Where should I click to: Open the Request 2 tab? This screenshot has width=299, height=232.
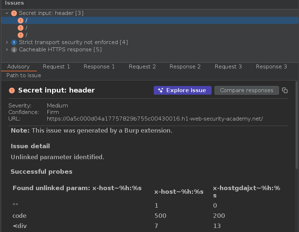coord(142,67)
